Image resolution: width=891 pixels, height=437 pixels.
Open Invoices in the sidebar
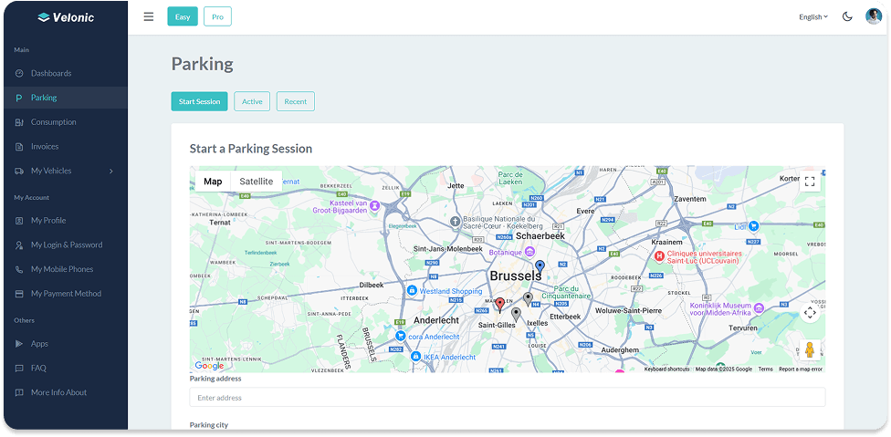coord(45,146)
